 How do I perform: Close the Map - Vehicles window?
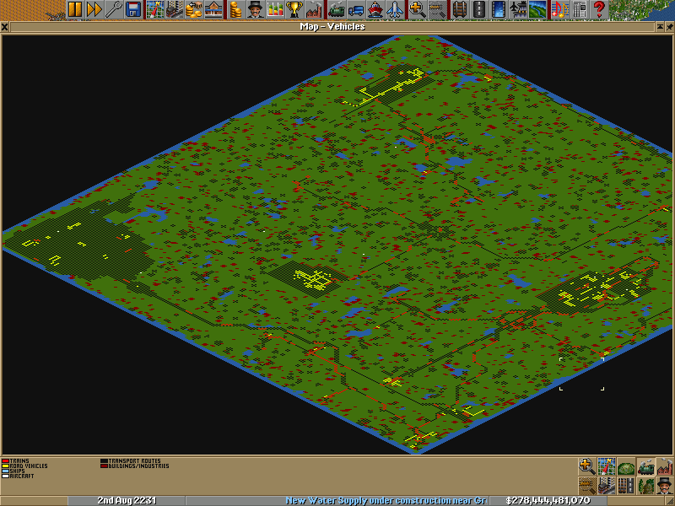[5, 27]
